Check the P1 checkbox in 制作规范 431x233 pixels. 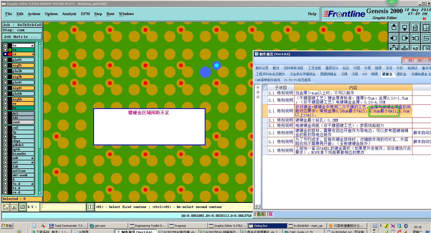pyautogui.click(x=406, y=61)
